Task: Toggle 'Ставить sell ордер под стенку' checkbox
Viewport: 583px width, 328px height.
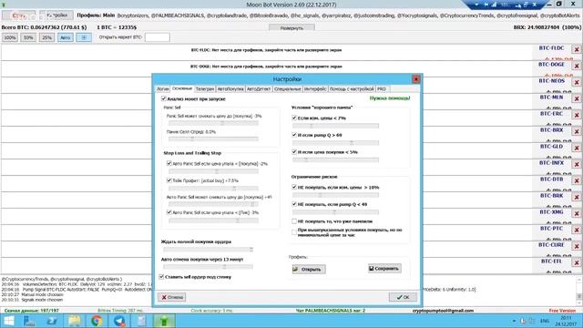Action: [161, 277]
